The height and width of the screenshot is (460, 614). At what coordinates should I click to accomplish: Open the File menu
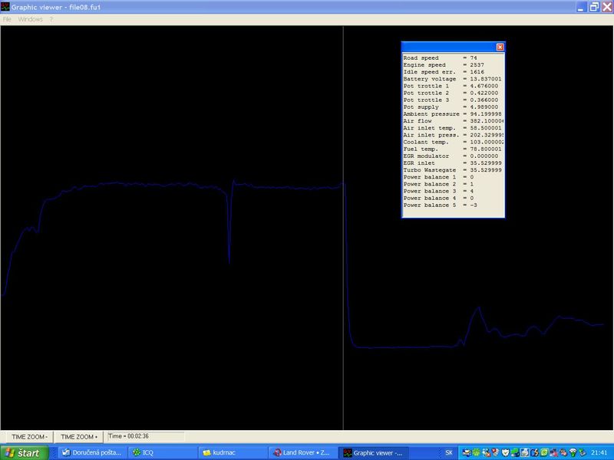point(7,18)
